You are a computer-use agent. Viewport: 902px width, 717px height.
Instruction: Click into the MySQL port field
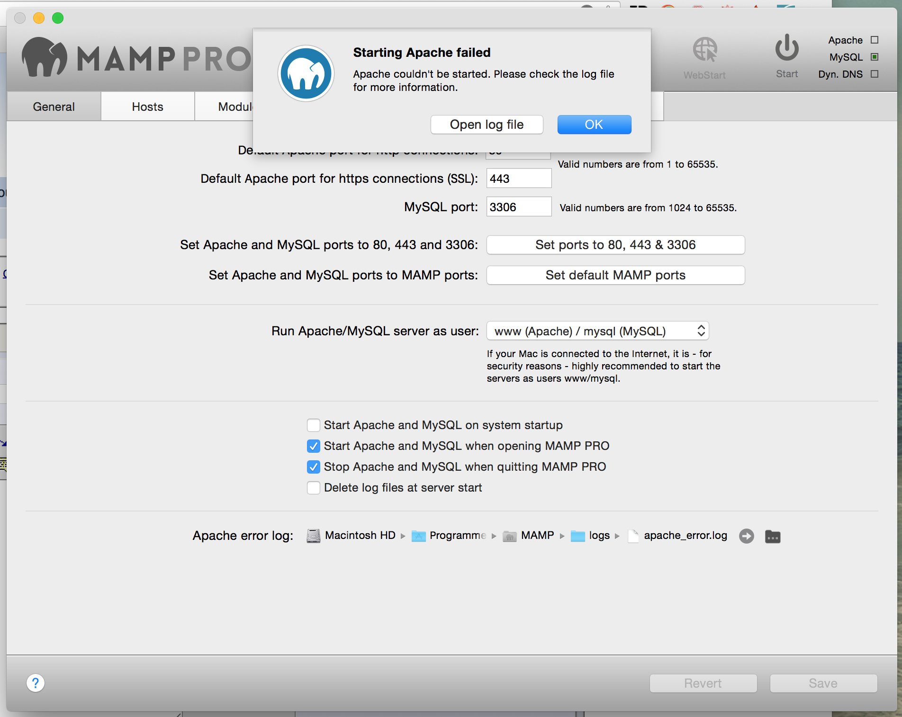(519, 207)
